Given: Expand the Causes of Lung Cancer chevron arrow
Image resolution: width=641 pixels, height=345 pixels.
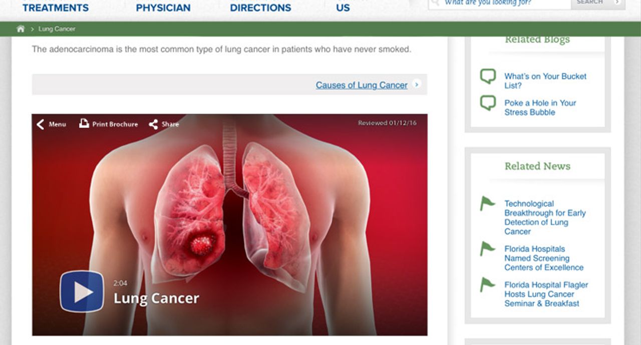Looking at the screenshot, I should [417, 85].
